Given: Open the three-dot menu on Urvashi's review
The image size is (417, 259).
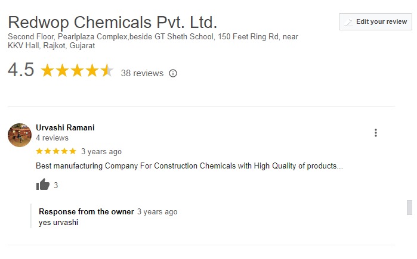Looking at the screenshot, I should [375, 133].
